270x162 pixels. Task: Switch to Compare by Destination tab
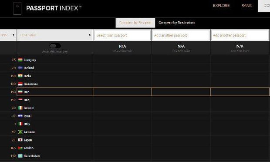pyautogui.click(x=177, y=23)
